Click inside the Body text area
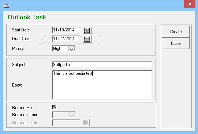The height and width of the screenshot is (134, 198). click(102, 85)
